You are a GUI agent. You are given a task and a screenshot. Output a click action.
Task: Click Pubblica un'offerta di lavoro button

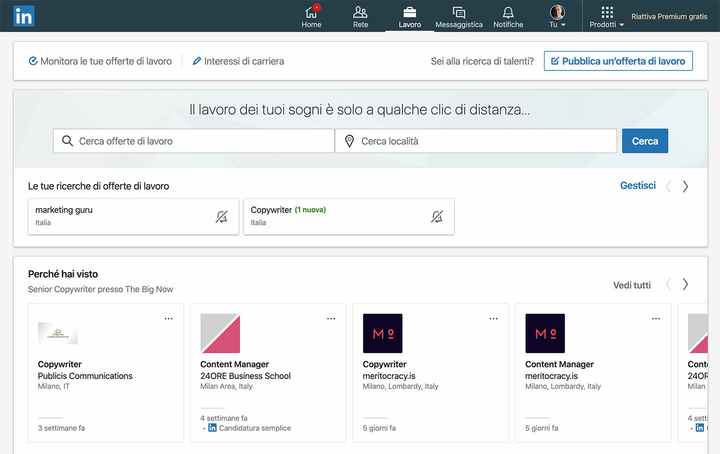pyautogui.click(x=618, y=61)
